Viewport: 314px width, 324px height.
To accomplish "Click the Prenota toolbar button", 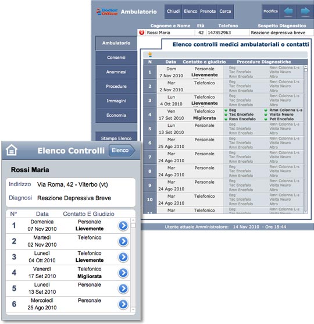I will tap(208, 12).
